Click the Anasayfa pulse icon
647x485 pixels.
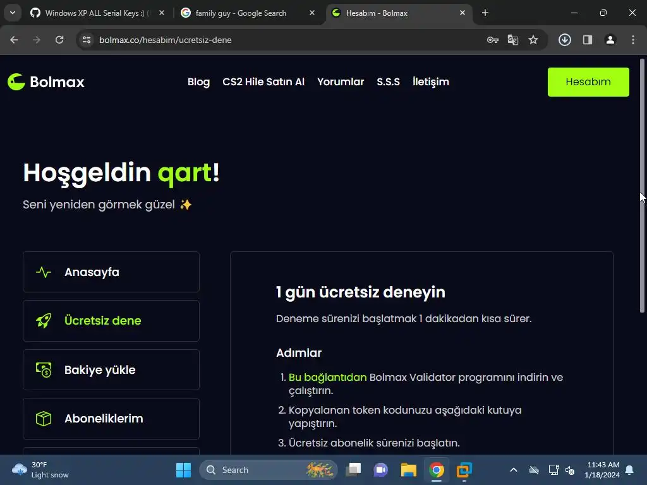click(44, 272)
